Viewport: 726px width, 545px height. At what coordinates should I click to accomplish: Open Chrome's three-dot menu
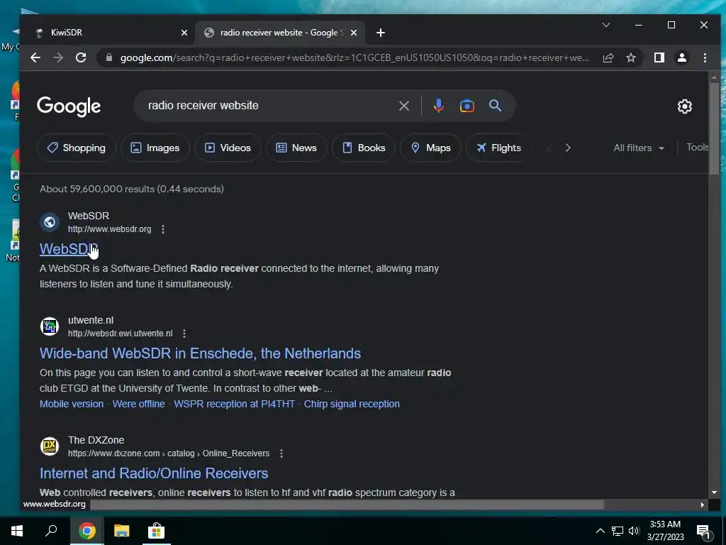point(705,57)
